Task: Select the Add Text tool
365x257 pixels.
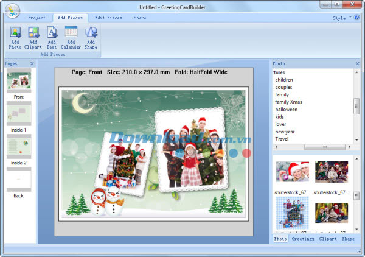Action: (52, 37)
